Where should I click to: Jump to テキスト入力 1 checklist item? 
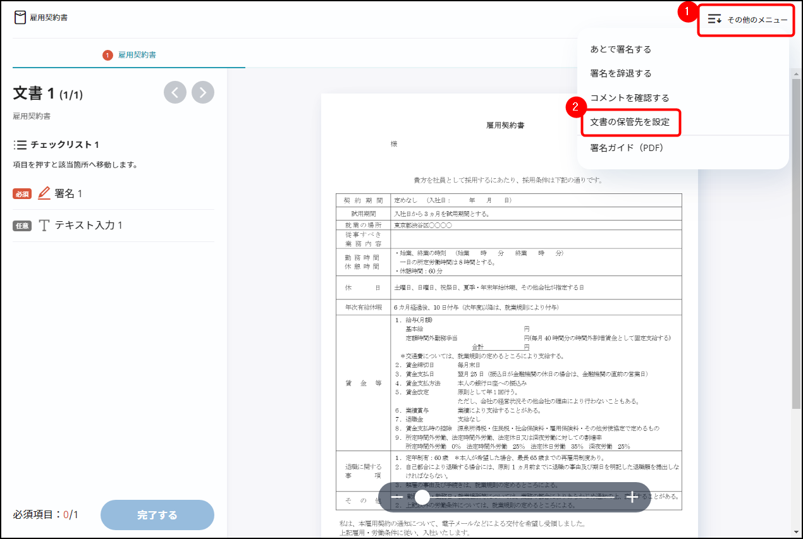89,226
